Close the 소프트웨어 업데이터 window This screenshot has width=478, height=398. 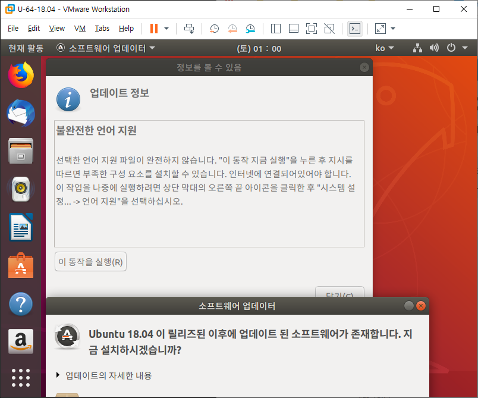(x=421, y=306)
